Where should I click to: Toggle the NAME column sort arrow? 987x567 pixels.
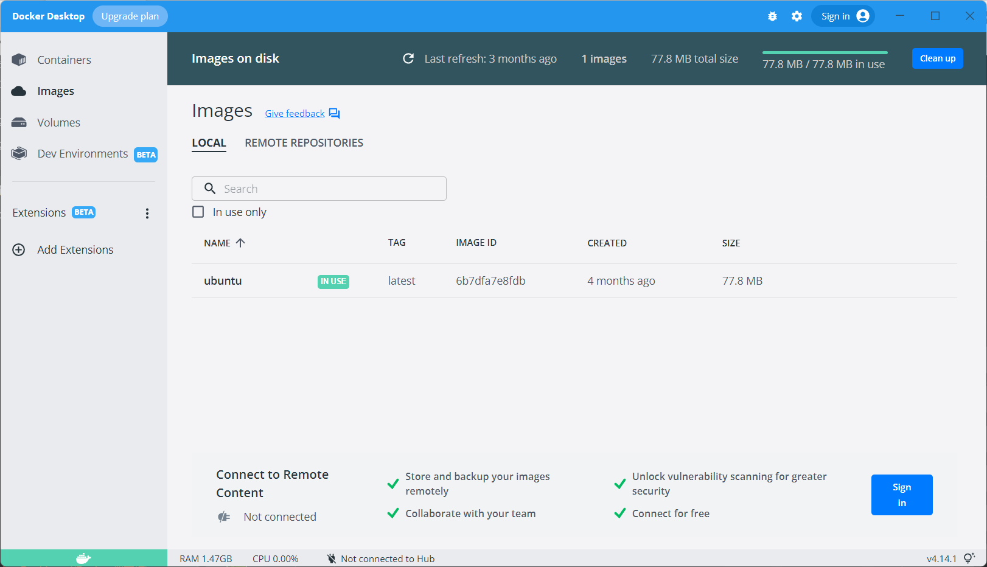pos(240,243)
